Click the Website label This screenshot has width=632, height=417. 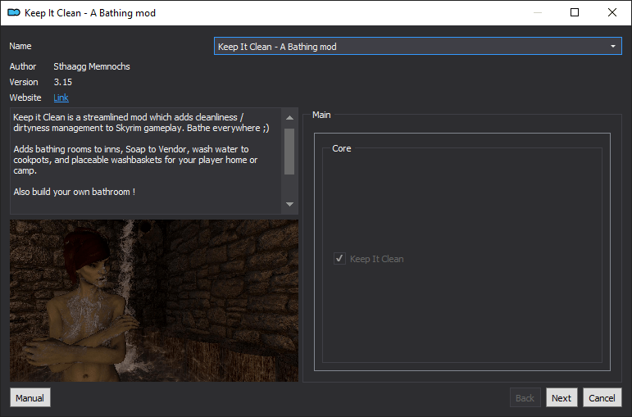tap(25, 97)
